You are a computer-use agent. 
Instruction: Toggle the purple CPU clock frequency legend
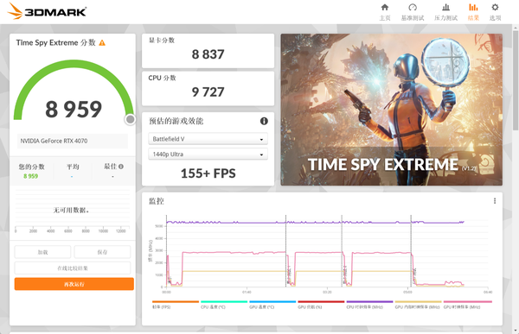click(369, 305)
